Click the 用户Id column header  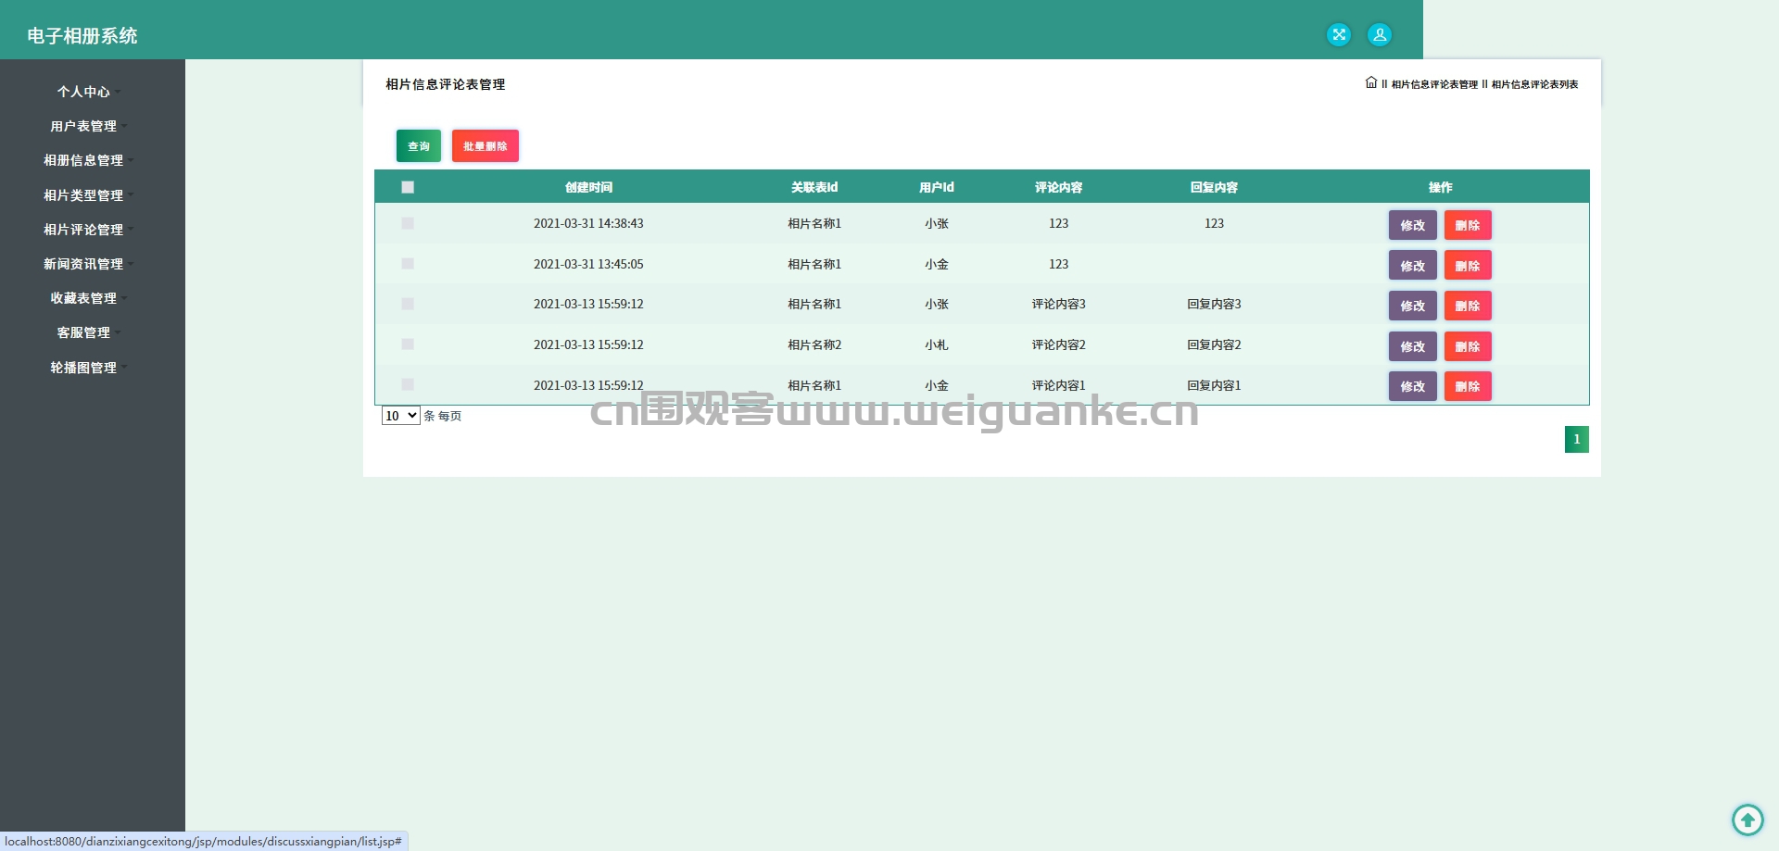937,187
